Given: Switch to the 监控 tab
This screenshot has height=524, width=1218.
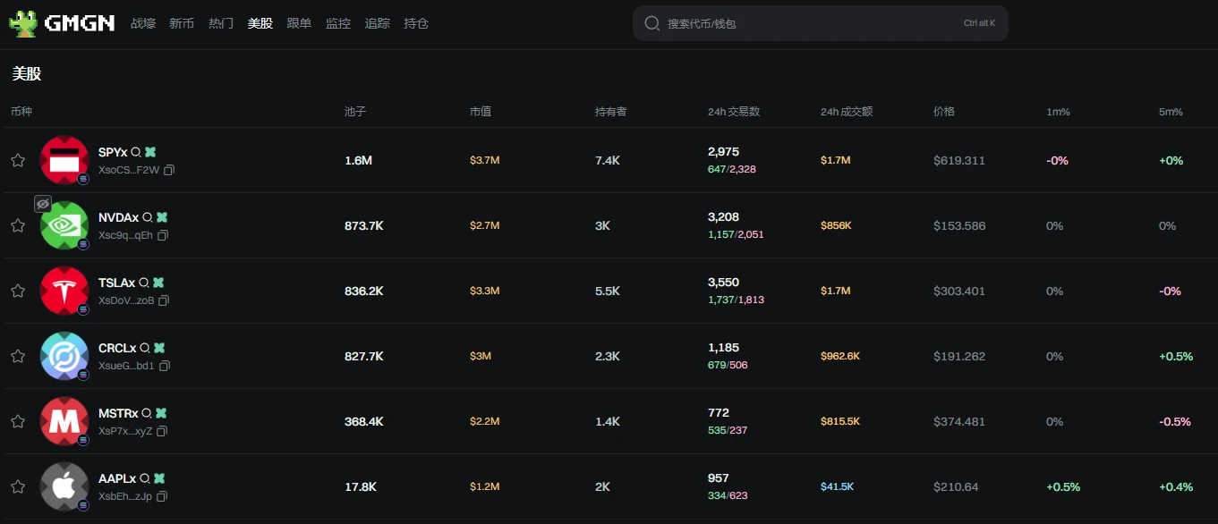Looking at the screenshot, I should 338,23.
